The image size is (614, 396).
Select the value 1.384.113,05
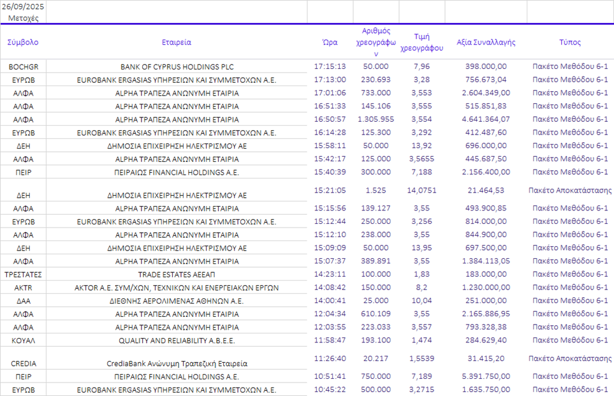[x=486, y=261]
